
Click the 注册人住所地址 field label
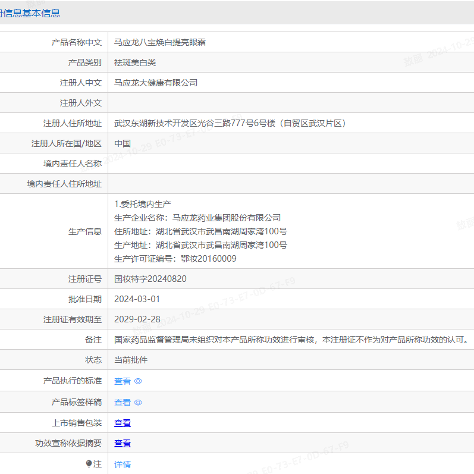pyautogui.click(x=73, y=123)
